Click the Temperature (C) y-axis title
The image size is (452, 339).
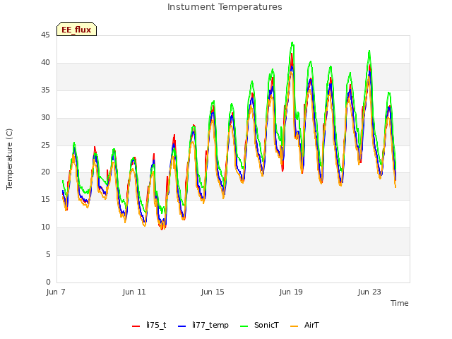pyautogui.click(x=9, y=159)
